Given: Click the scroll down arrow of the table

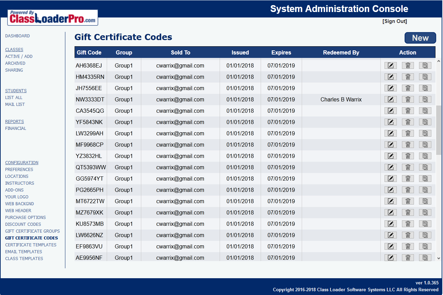Looking at the screenshot, I should 439,258.
